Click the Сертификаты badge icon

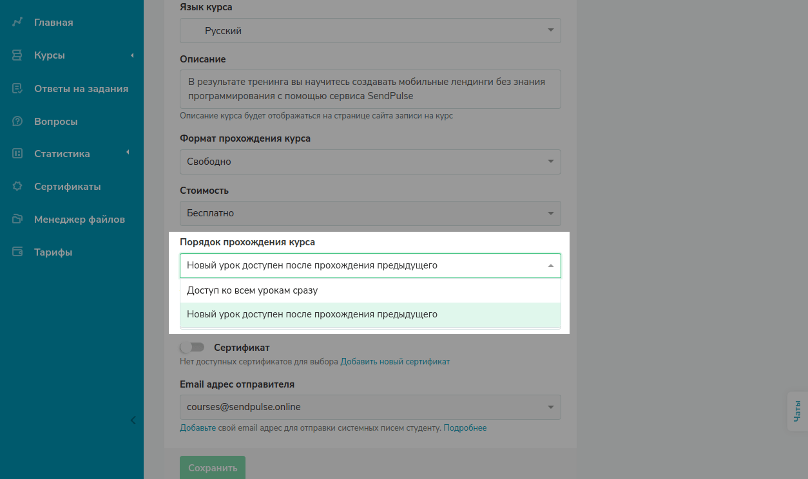pyautogui.click(x=17, y=187)
